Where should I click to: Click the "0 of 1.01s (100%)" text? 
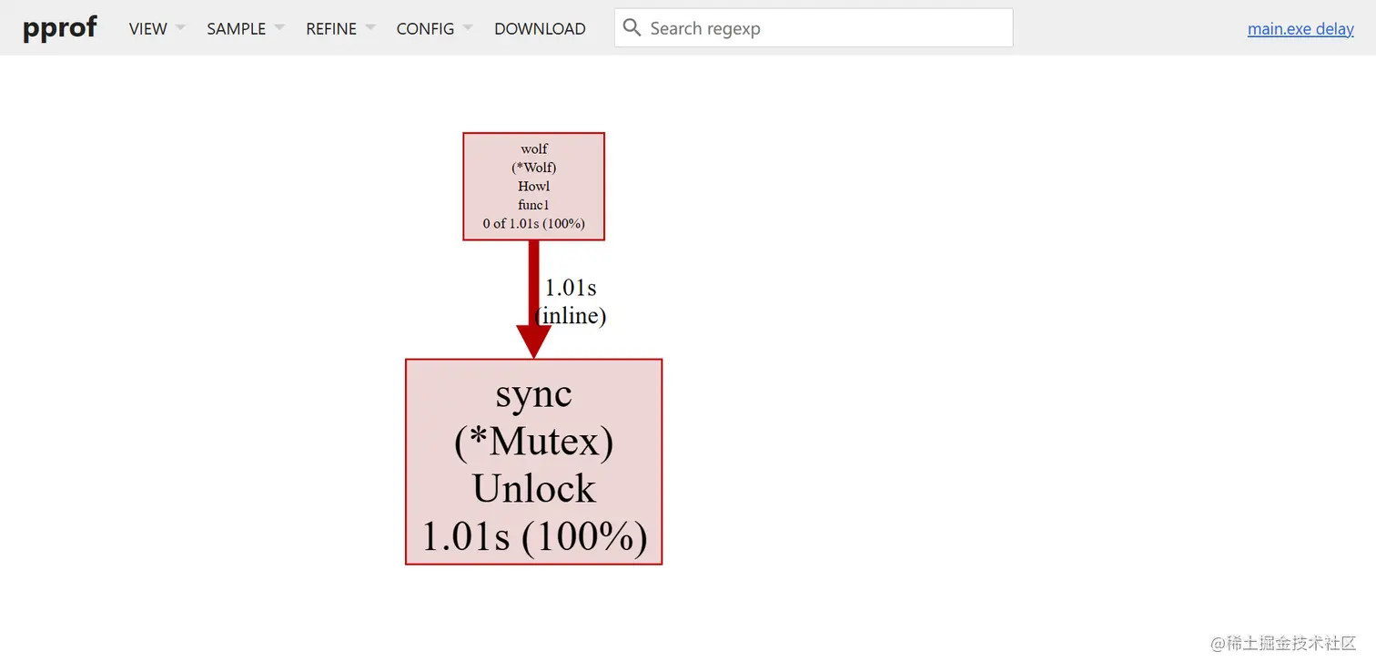(x=533, y=223)
